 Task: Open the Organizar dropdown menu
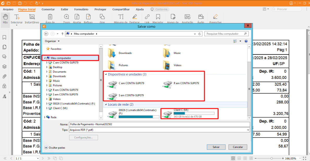click(52, 41)
